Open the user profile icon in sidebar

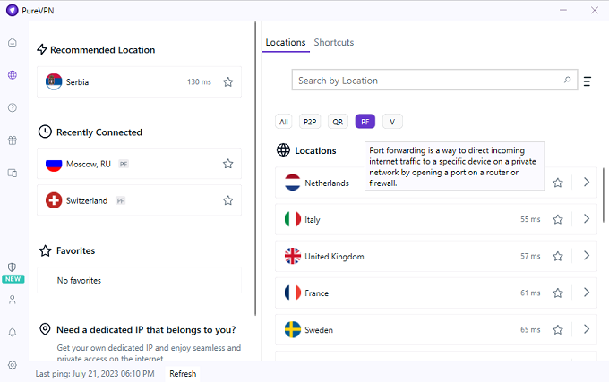[x=13, y=300]
